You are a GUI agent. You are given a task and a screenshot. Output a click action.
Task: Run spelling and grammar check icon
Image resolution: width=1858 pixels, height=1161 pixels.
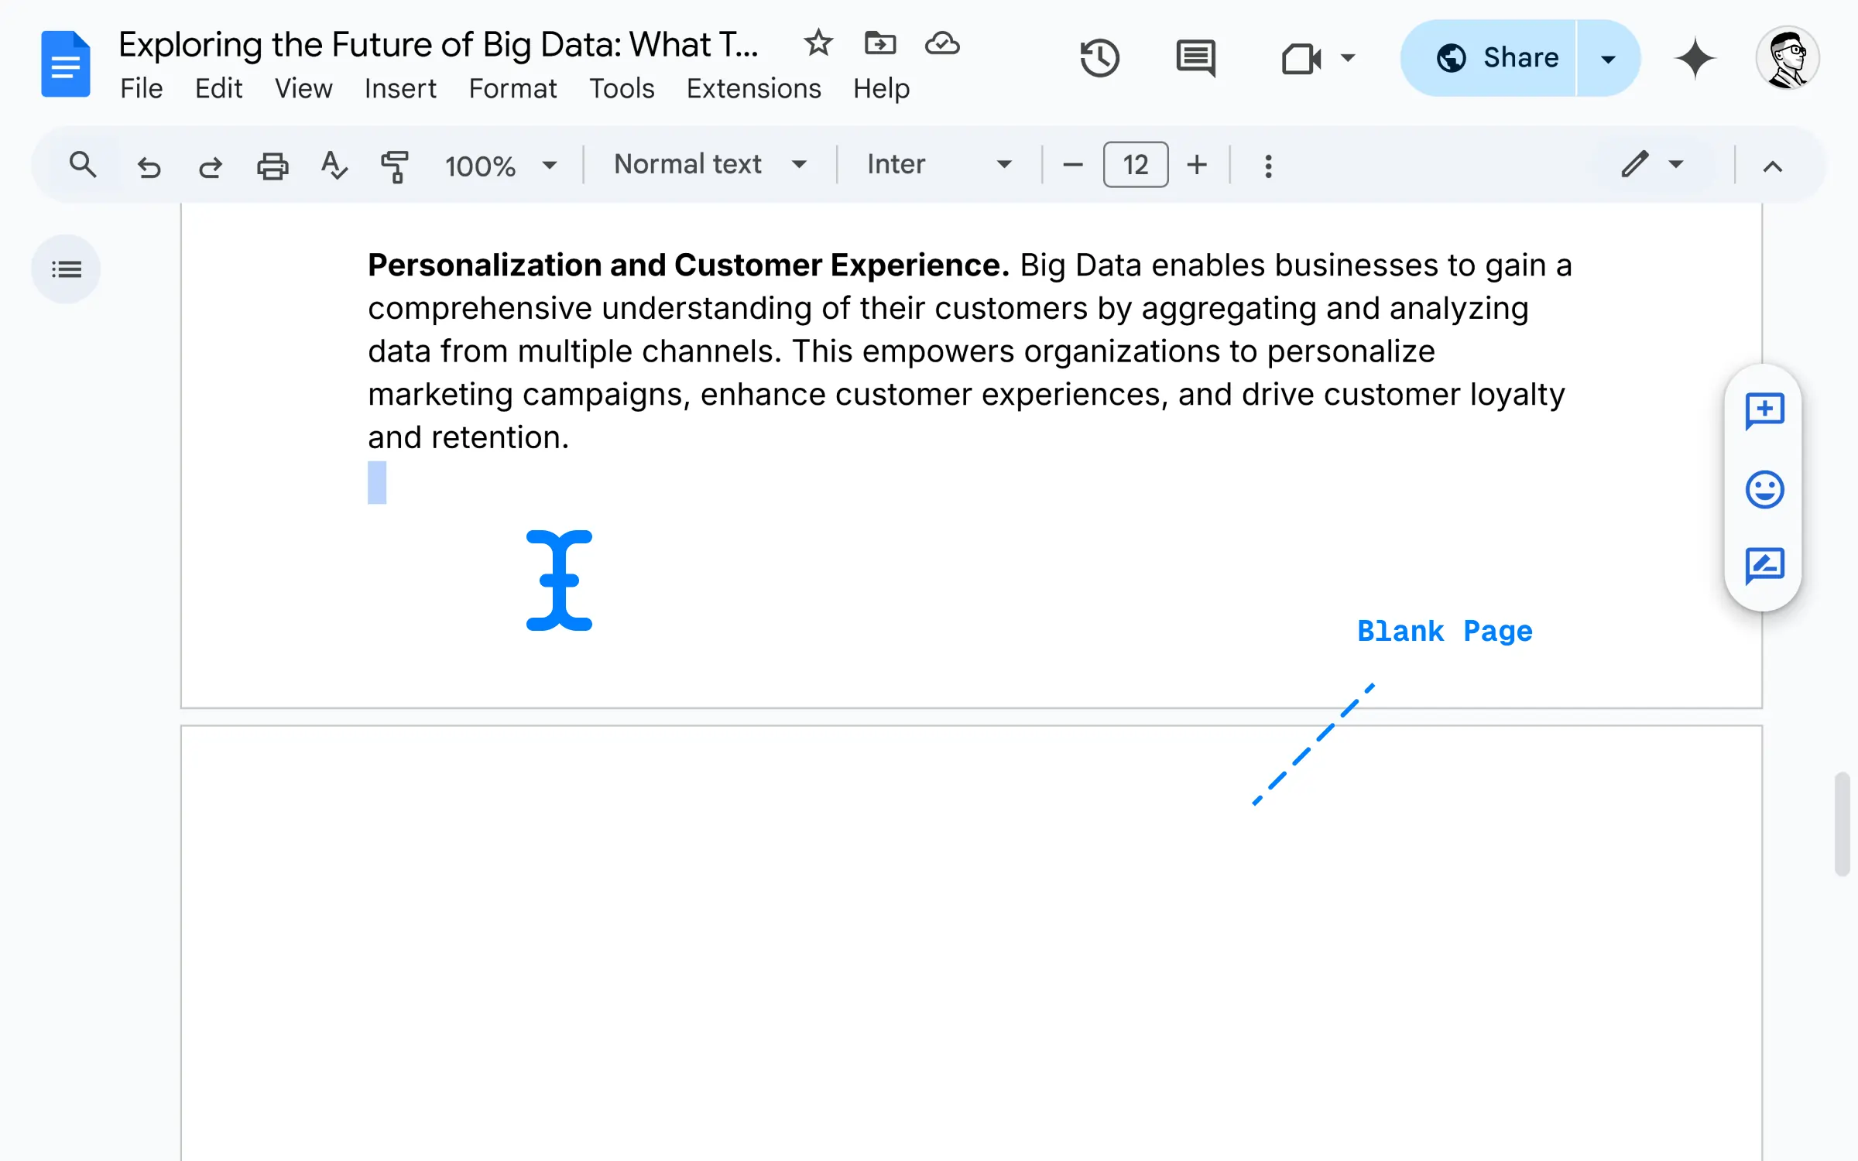[334, 166]
